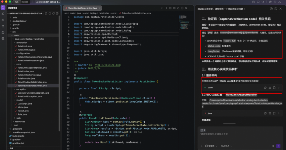286x150 pixels.
Task: Toggle right sidebar layout icon
Action: pyautogui.click(x=263, y=2)
